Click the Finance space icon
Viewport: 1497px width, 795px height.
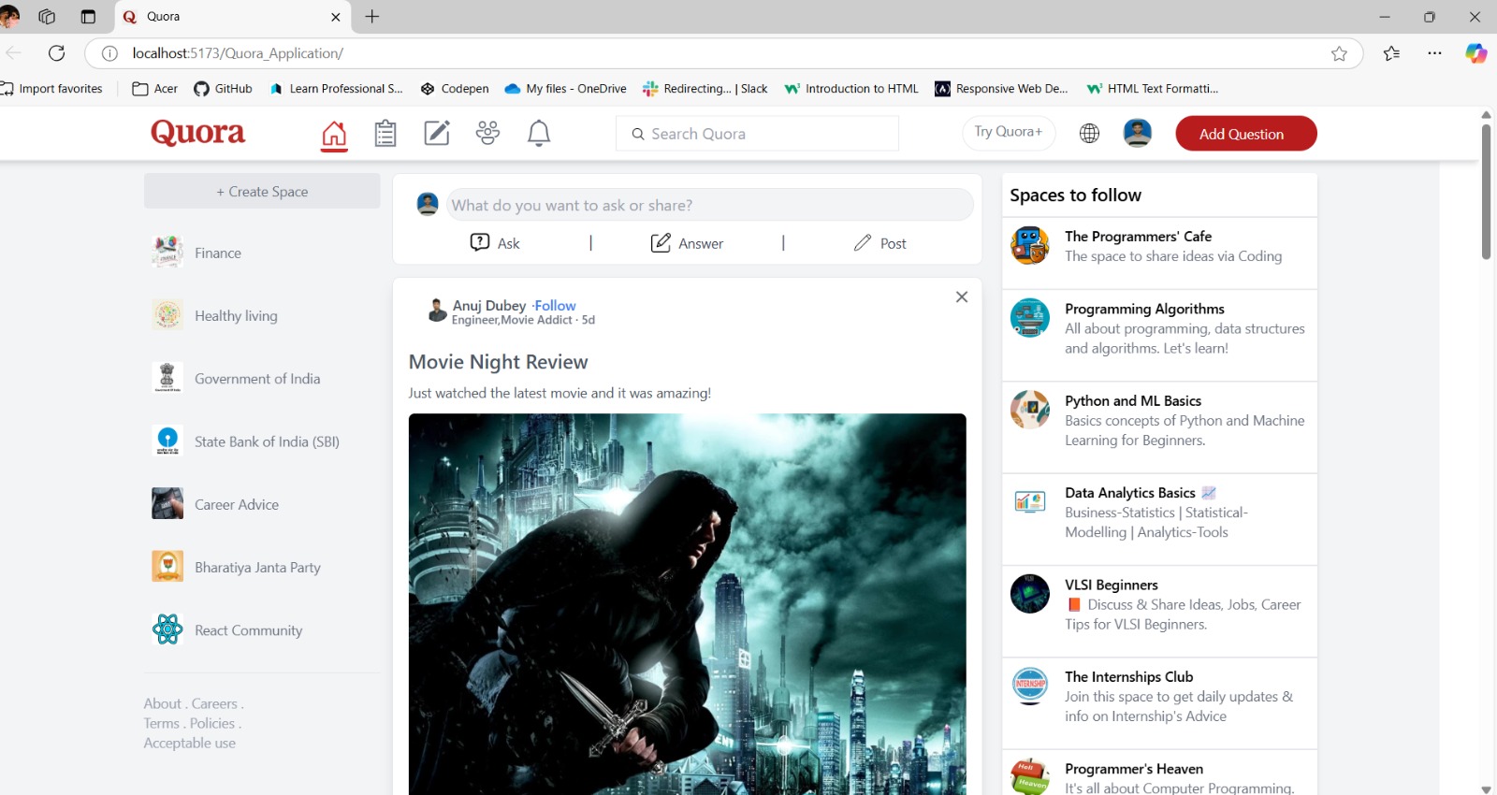click(167, 253)
